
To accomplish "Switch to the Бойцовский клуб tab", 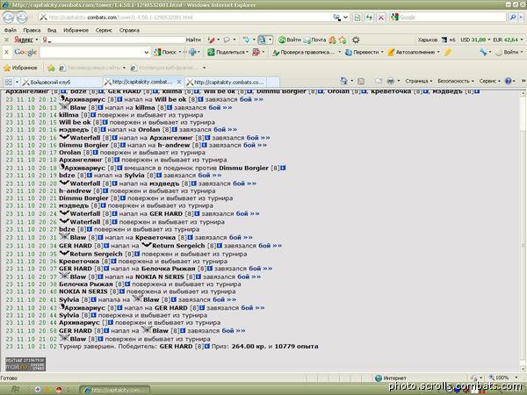I will (x=61, y=82).
